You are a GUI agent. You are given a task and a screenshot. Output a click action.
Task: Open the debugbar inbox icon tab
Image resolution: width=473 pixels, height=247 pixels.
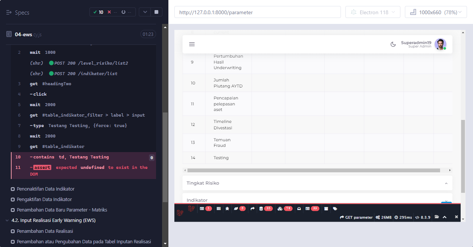click(x=299, y=209)
